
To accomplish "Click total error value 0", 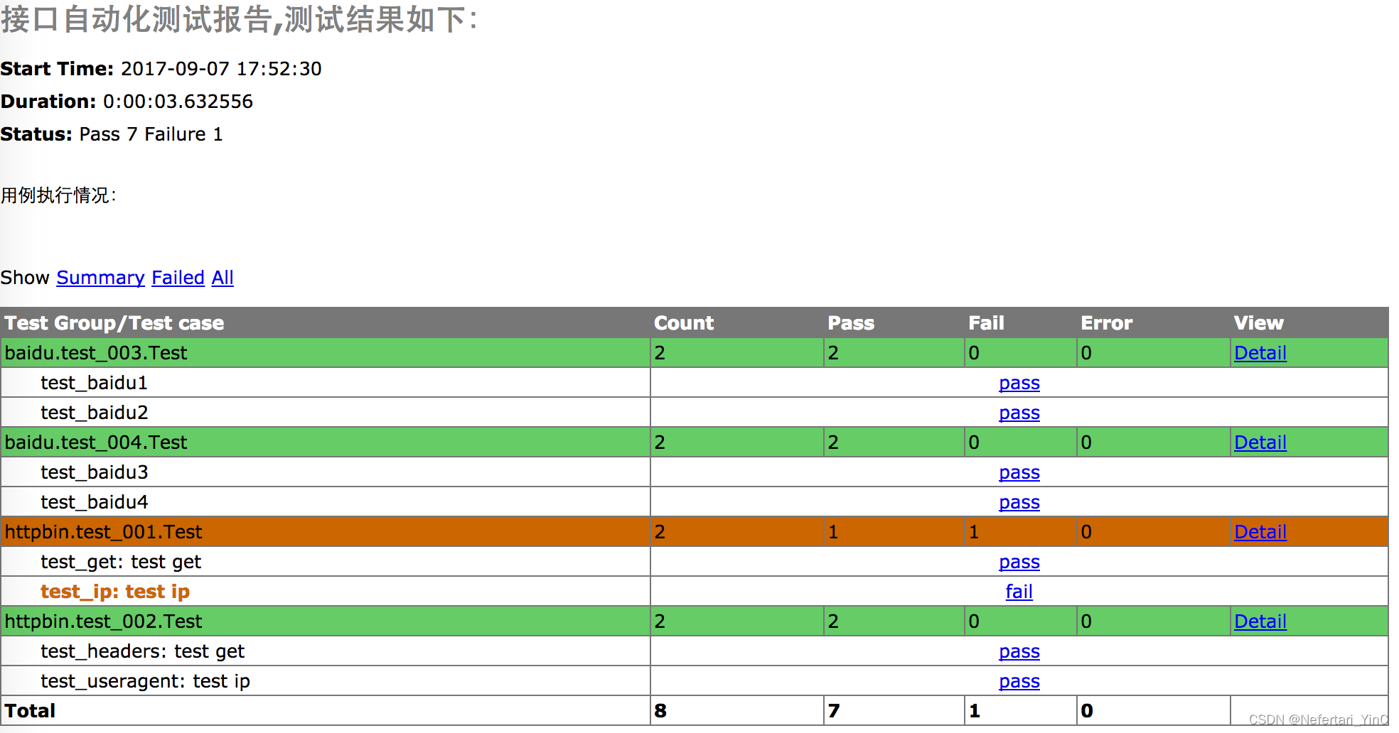I will [1087, 711].
